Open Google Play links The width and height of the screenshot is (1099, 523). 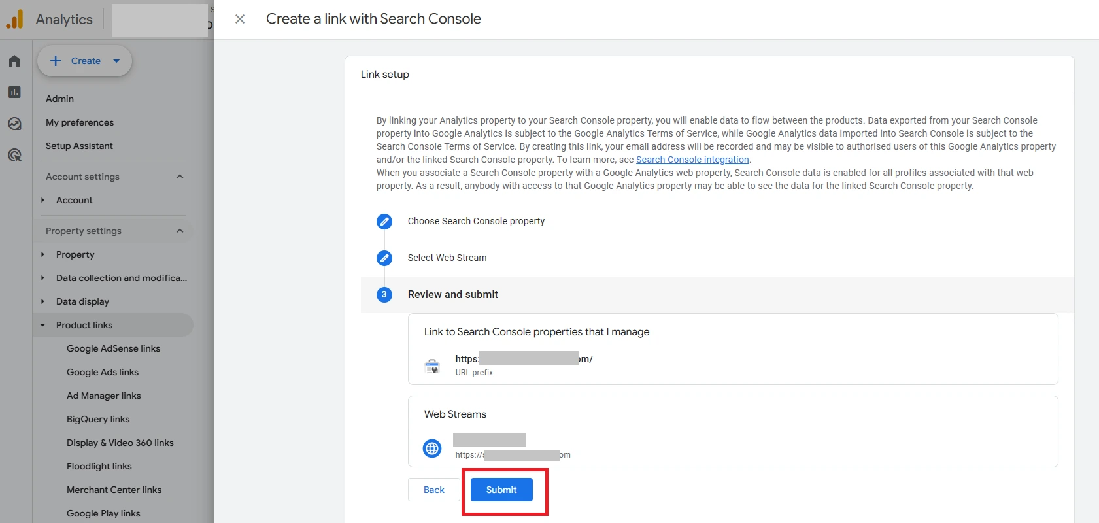point(103,513)
